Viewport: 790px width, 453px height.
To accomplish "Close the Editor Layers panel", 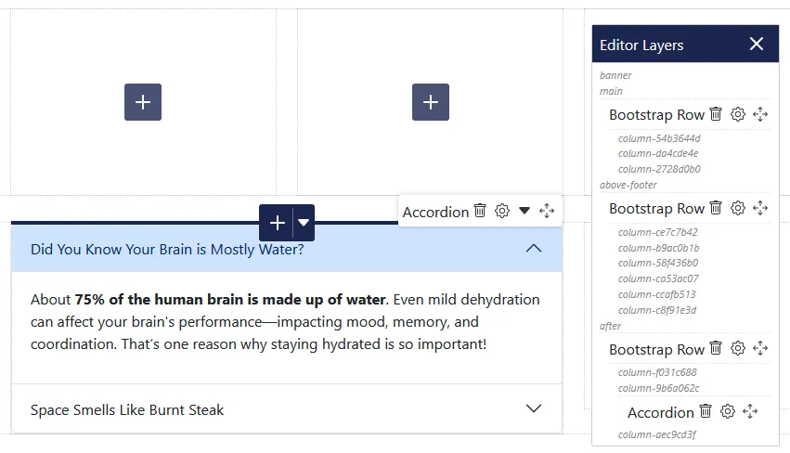I will click(x=757, y=45).
